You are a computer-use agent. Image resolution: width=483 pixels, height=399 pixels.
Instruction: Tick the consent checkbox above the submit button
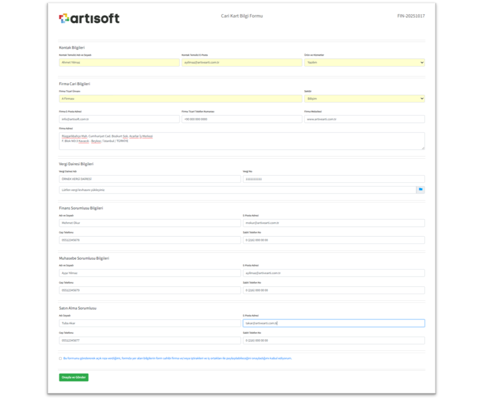click(x=60, y=358)
